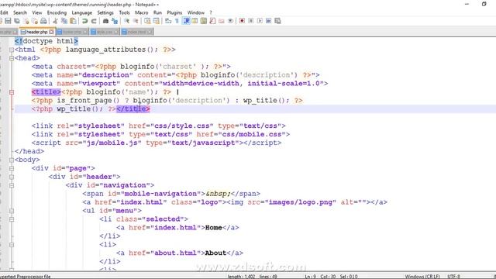Screen dimensions: 496x279
Task: Toggle the file monitoring eye icon
Action: point(230,21)
